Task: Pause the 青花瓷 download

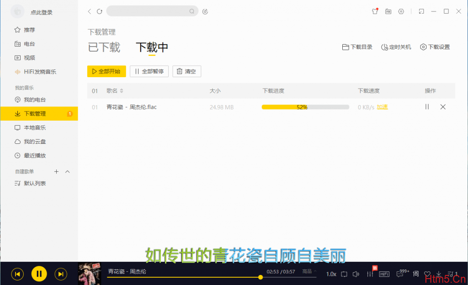Action: click(x=427, y=107)
